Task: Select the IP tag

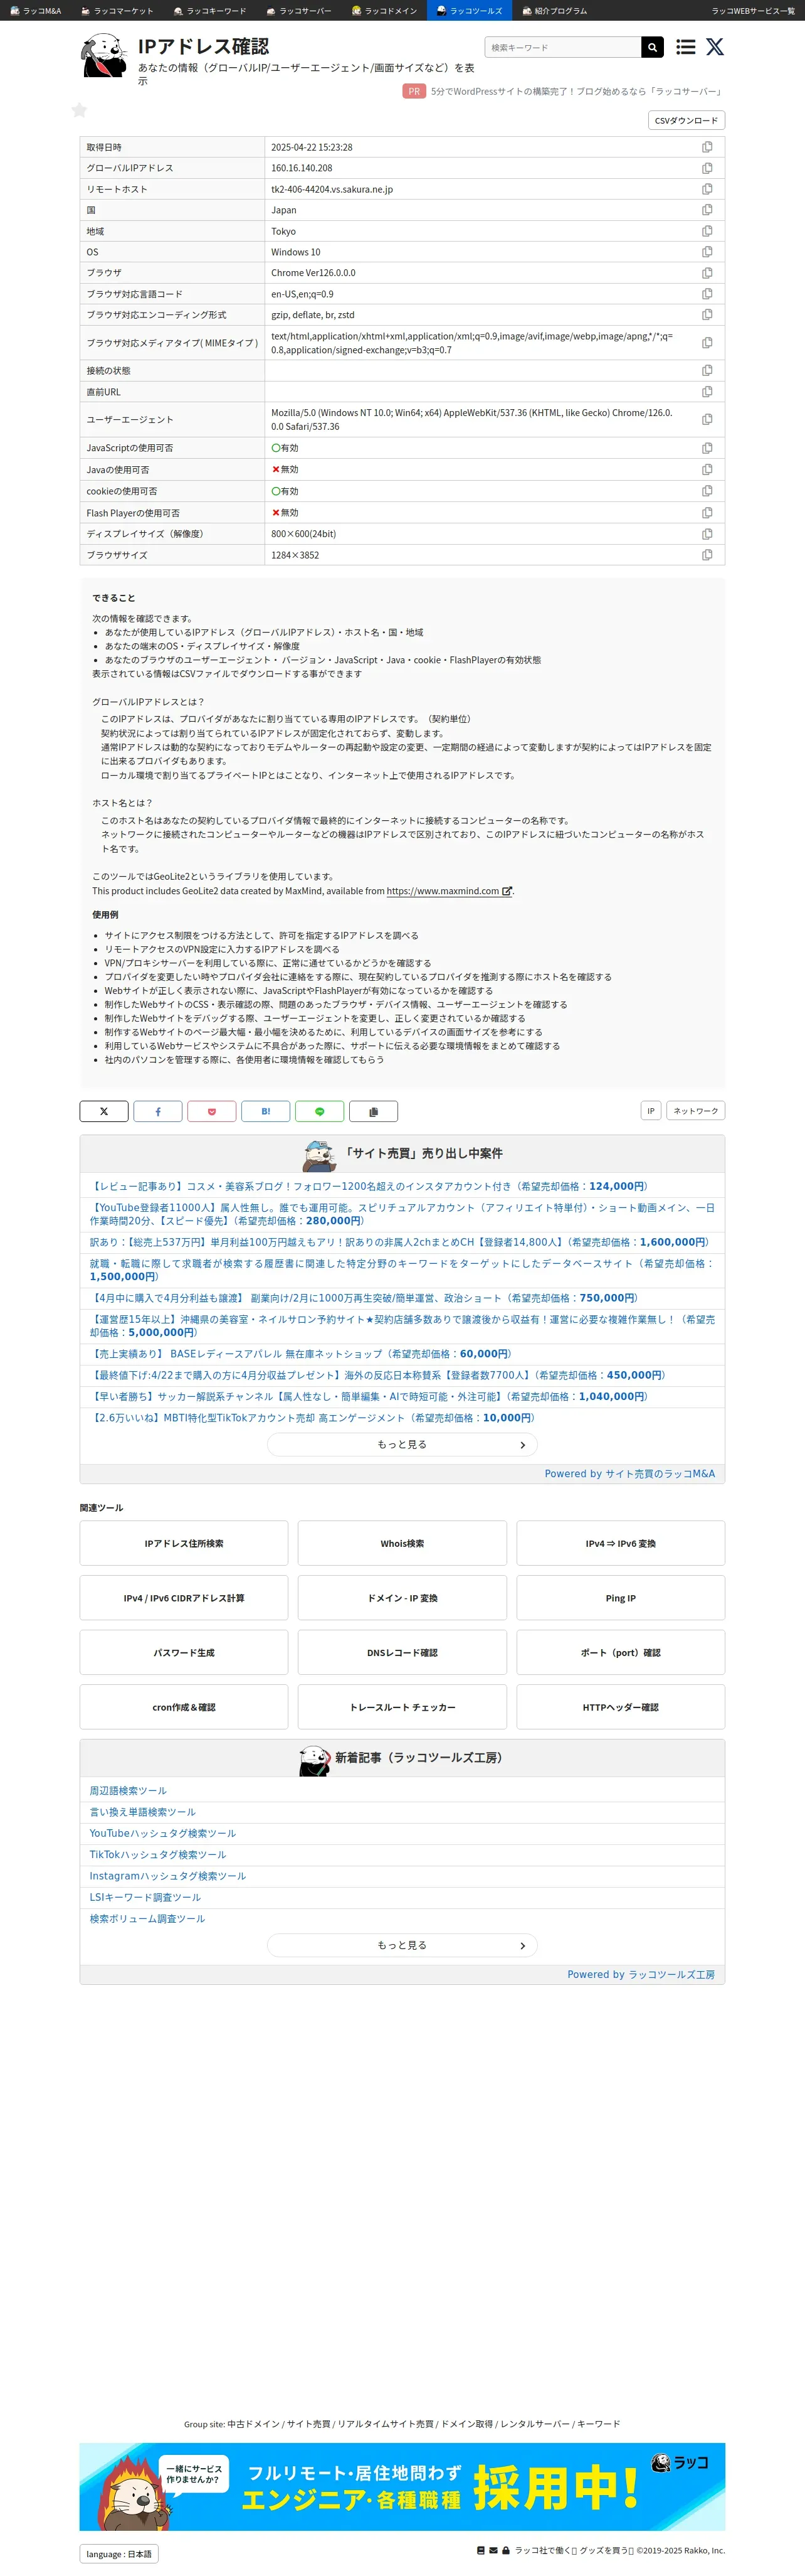Action: pos(650,1111)
